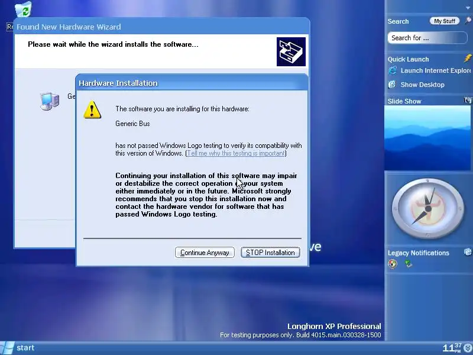Click the Continue Anyway button

coord(205,253)
